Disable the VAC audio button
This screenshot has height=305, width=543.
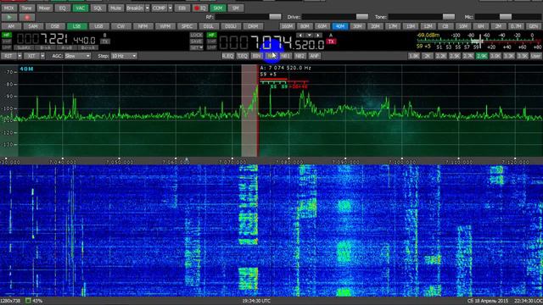(x=80, y=8)
